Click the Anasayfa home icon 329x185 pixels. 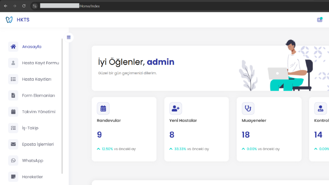point(13,46)
